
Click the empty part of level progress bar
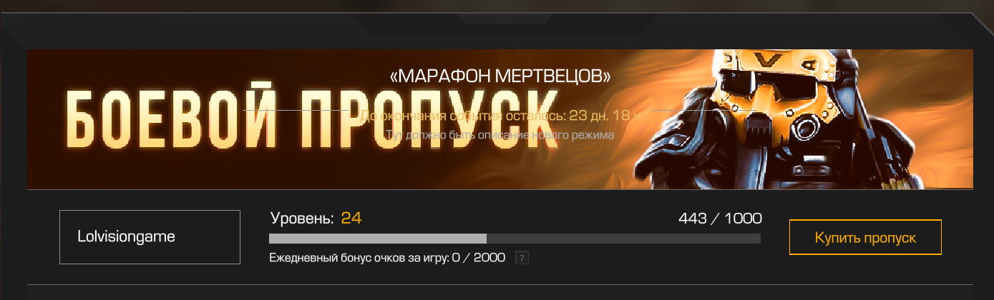pos(623,239)
